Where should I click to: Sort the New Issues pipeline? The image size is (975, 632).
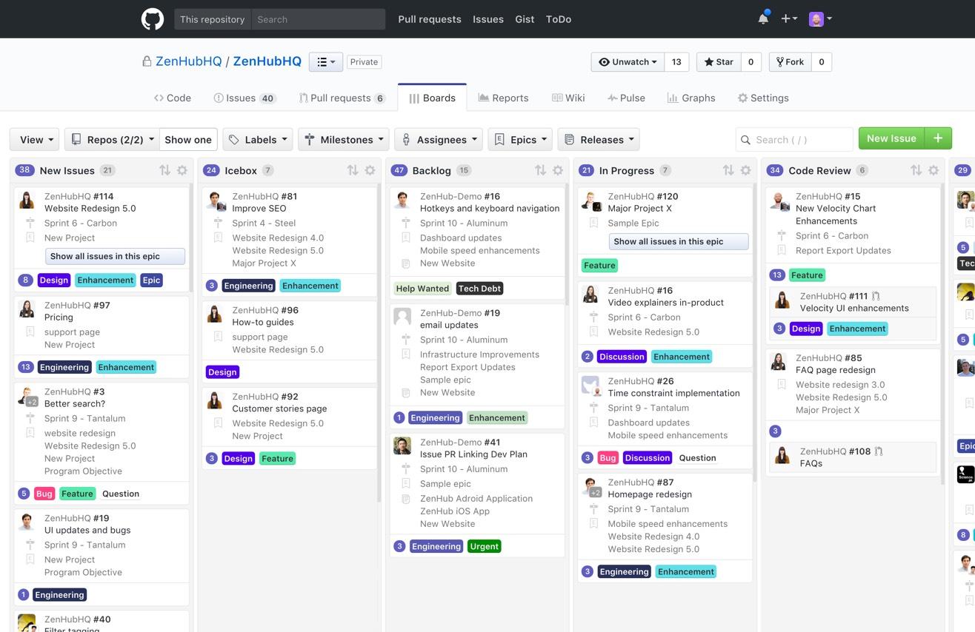tap(164, 170)
